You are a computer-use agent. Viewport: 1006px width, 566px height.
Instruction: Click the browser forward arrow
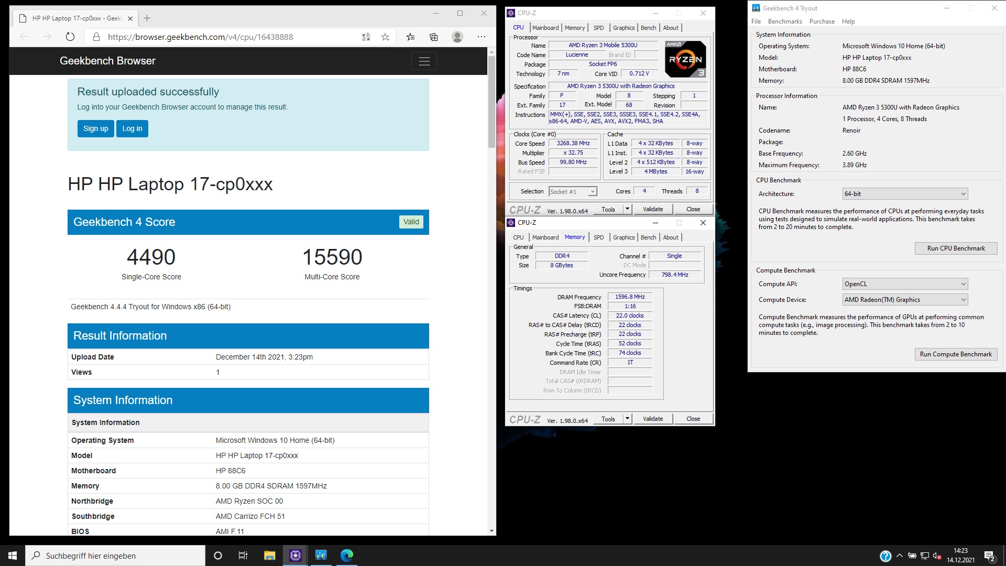point(47,37)
